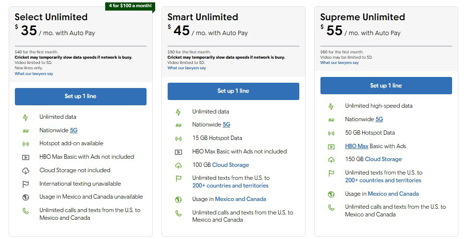This screenshot has height=239, width=466.
Task: Click the cloud upload icon in Smart Unlimited
Action: click(x=178, y=165)
